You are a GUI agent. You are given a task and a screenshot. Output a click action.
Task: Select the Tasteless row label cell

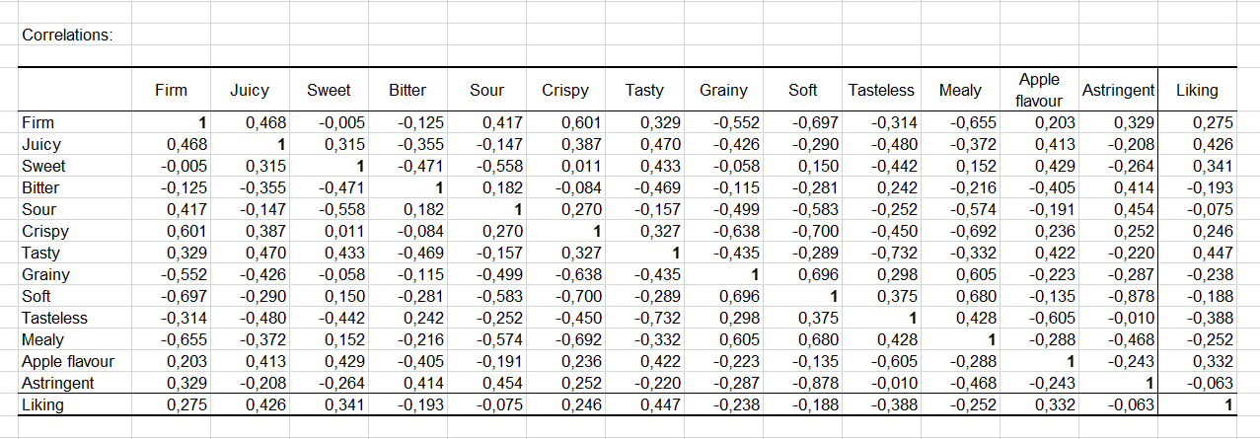point(54,318)
